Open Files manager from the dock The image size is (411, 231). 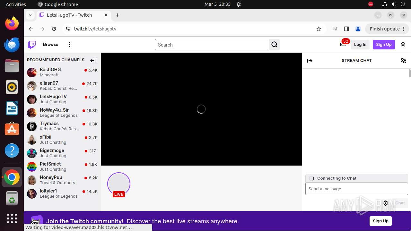(12, 66)
